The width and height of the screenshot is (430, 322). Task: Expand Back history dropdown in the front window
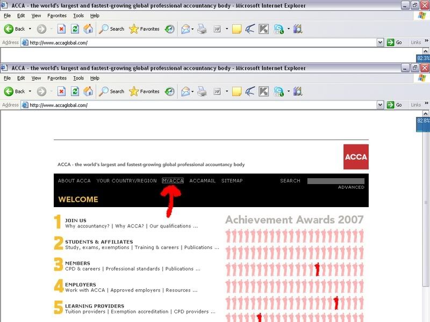(x=30, y=91)
